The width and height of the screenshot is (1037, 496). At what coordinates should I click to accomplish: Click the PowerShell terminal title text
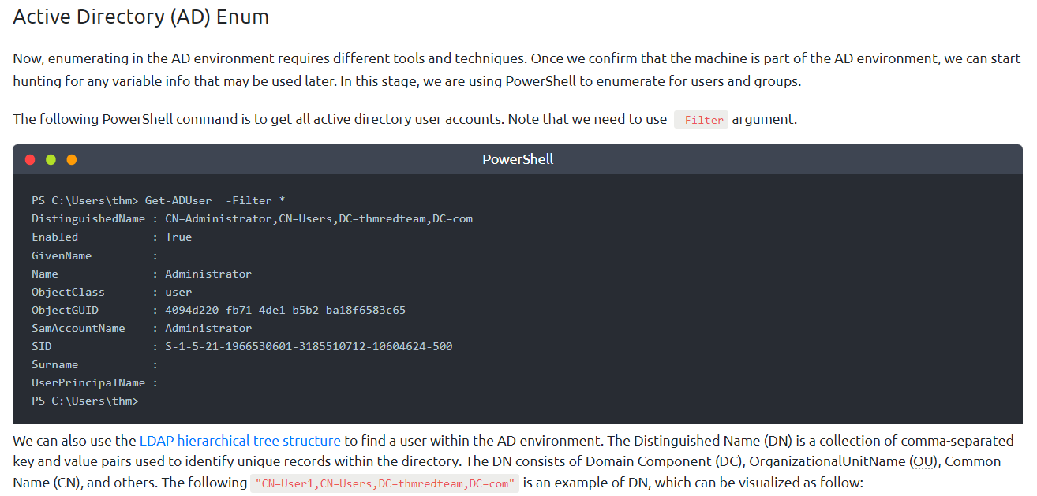pos(518,159)
